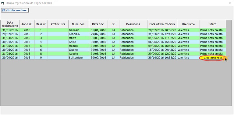Click registration date 31/05/2016 in first column
234x115 pixels.
(x=10, y=46)
